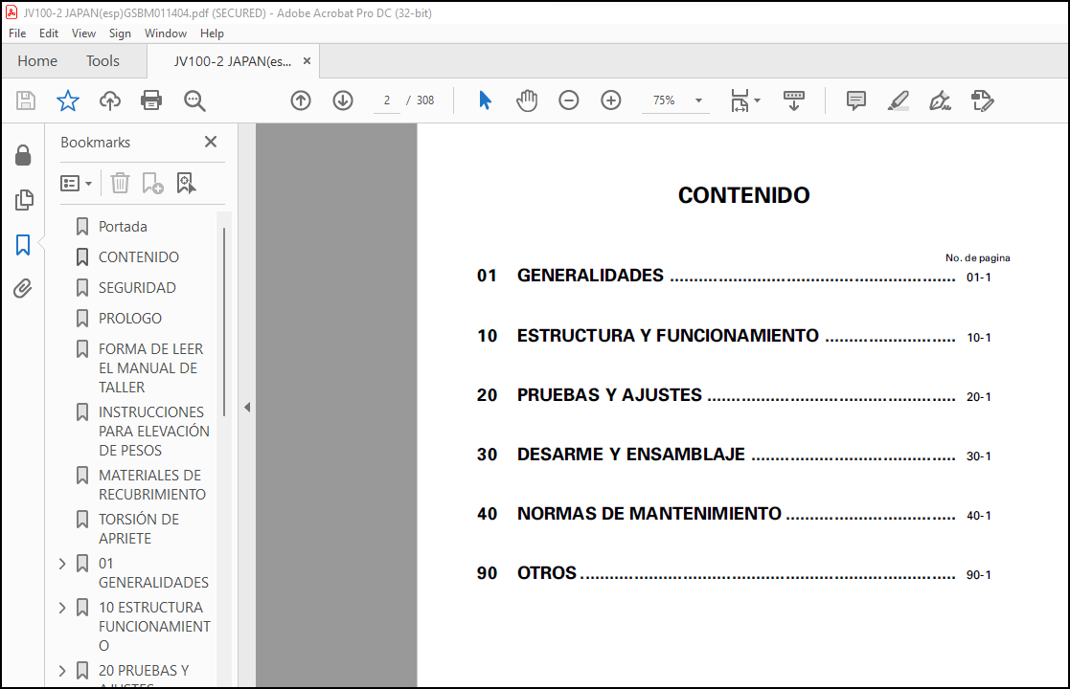1070x689 pixels.
Task: Open the View menu
Action: (x=83, y=33)
